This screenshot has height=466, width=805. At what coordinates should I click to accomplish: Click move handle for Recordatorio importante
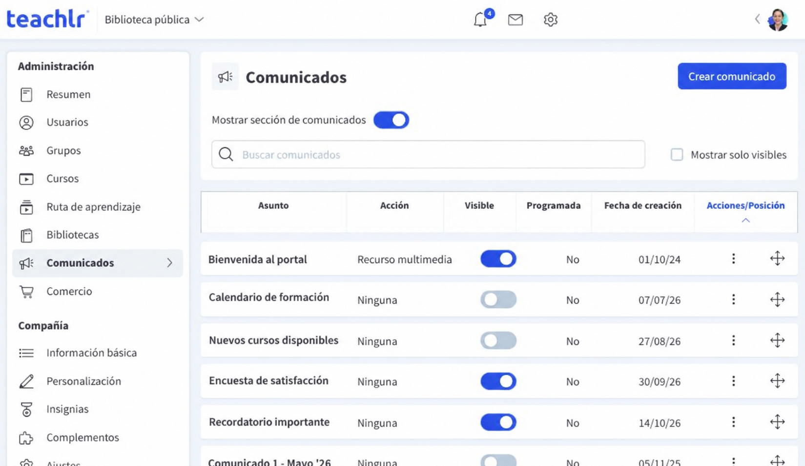(777, 422)
